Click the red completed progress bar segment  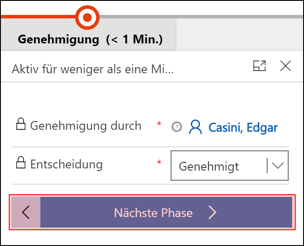38,17
